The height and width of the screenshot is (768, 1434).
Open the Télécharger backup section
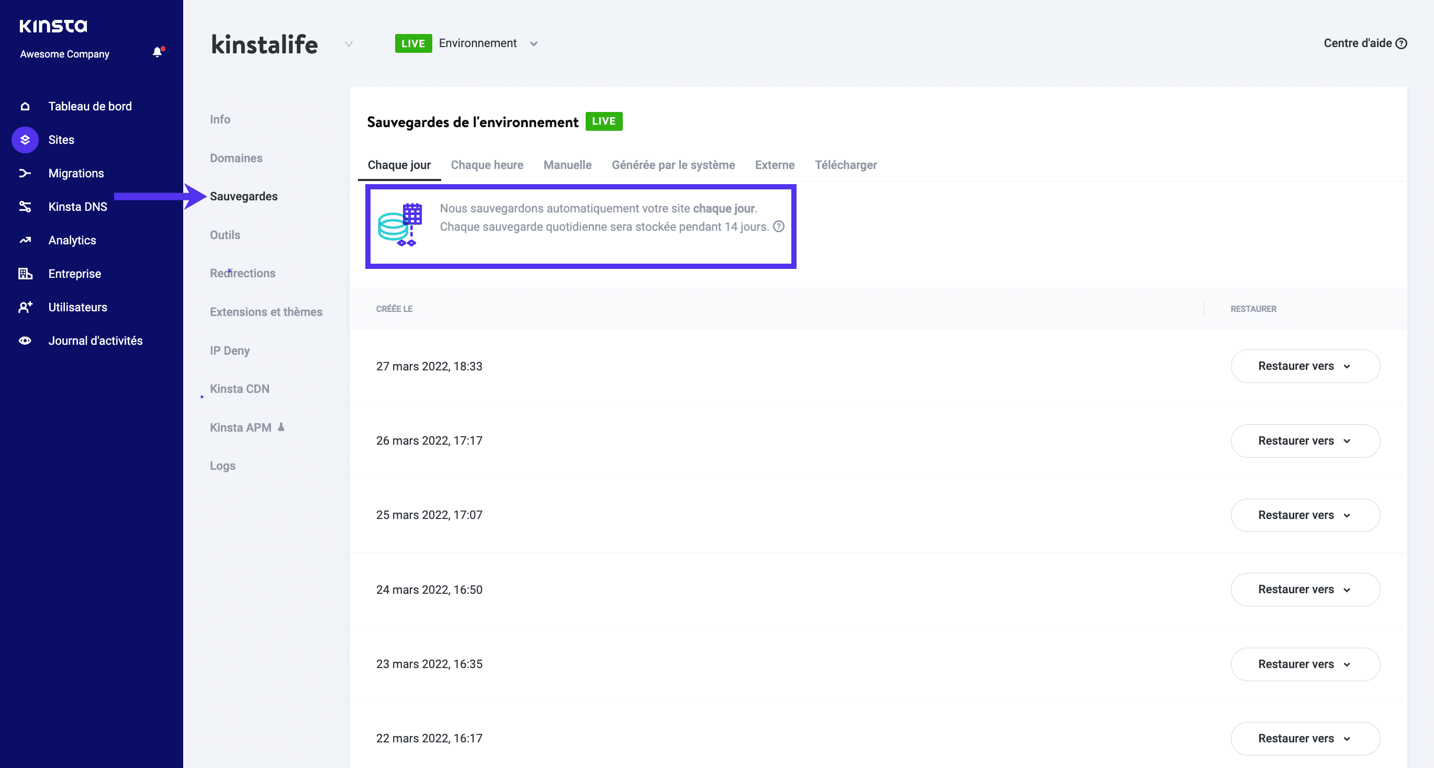point(846,165)
